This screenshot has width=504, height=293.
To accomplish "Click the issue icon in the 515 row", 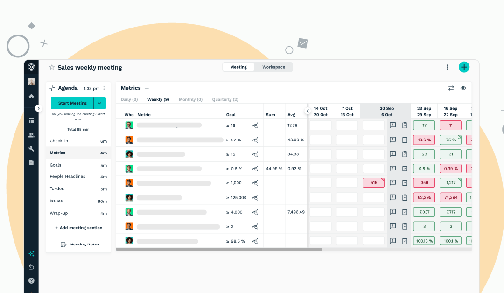I will pyautogui.click(x=393, y=183).
